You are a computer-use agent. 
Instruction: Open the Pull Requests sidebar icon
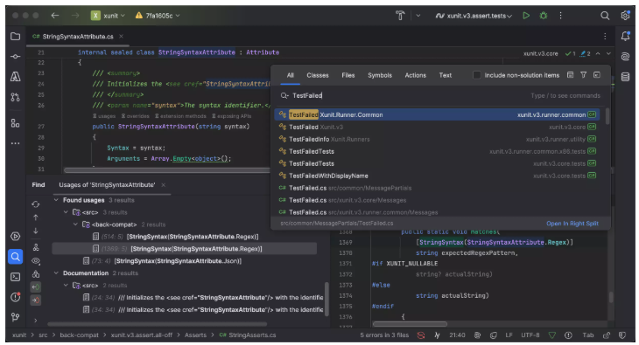click(15, 97)
